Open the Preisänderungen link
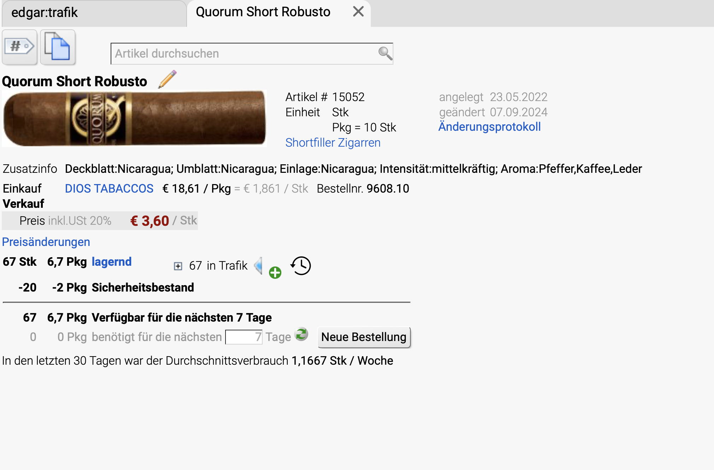Image resolution: width=714 pixels, height=470 pixels. 46,242
